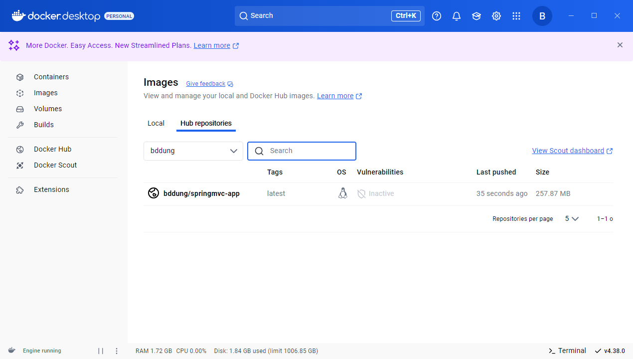
Task: Open the user account avatar B
Action: [542, 16]
